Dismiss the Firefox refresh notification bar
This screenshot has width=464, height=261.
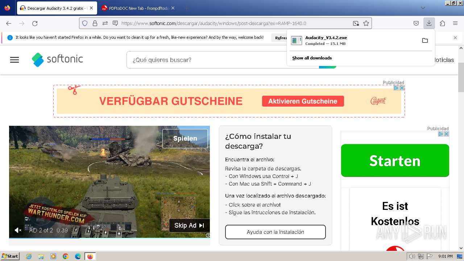455,38
